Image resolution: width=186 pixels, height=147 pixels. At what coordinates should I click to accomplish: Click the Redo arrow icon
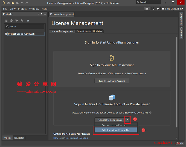click(x=27, y=3)
